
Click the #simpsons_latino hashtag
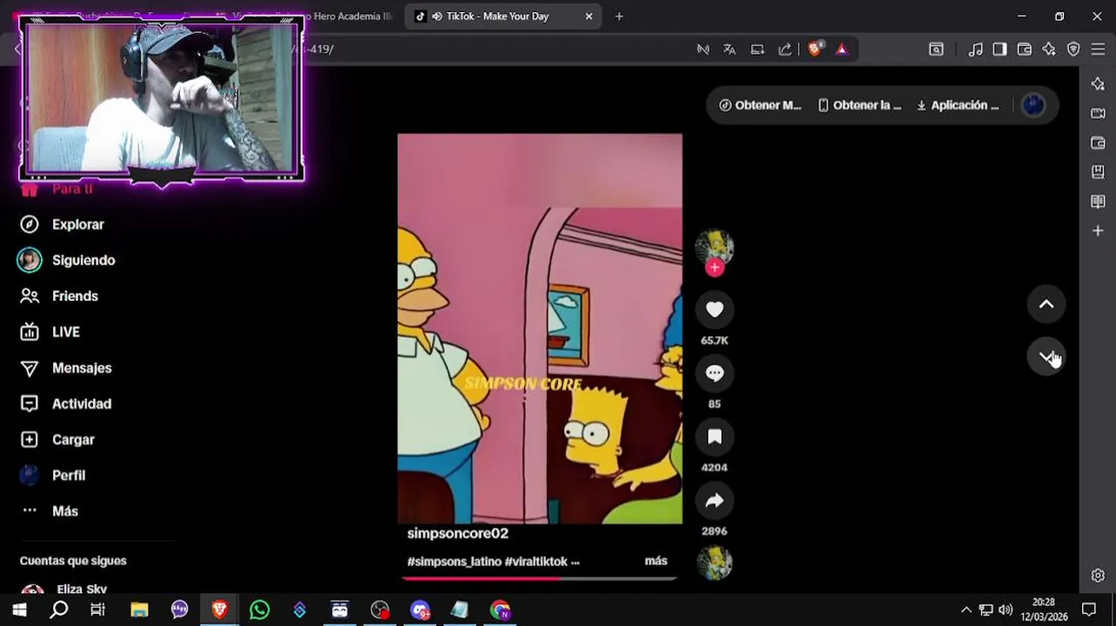tap(454, 562)
